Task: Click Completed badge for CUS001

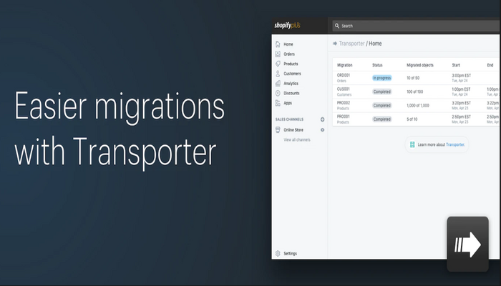Action: [x=381, y=92]
